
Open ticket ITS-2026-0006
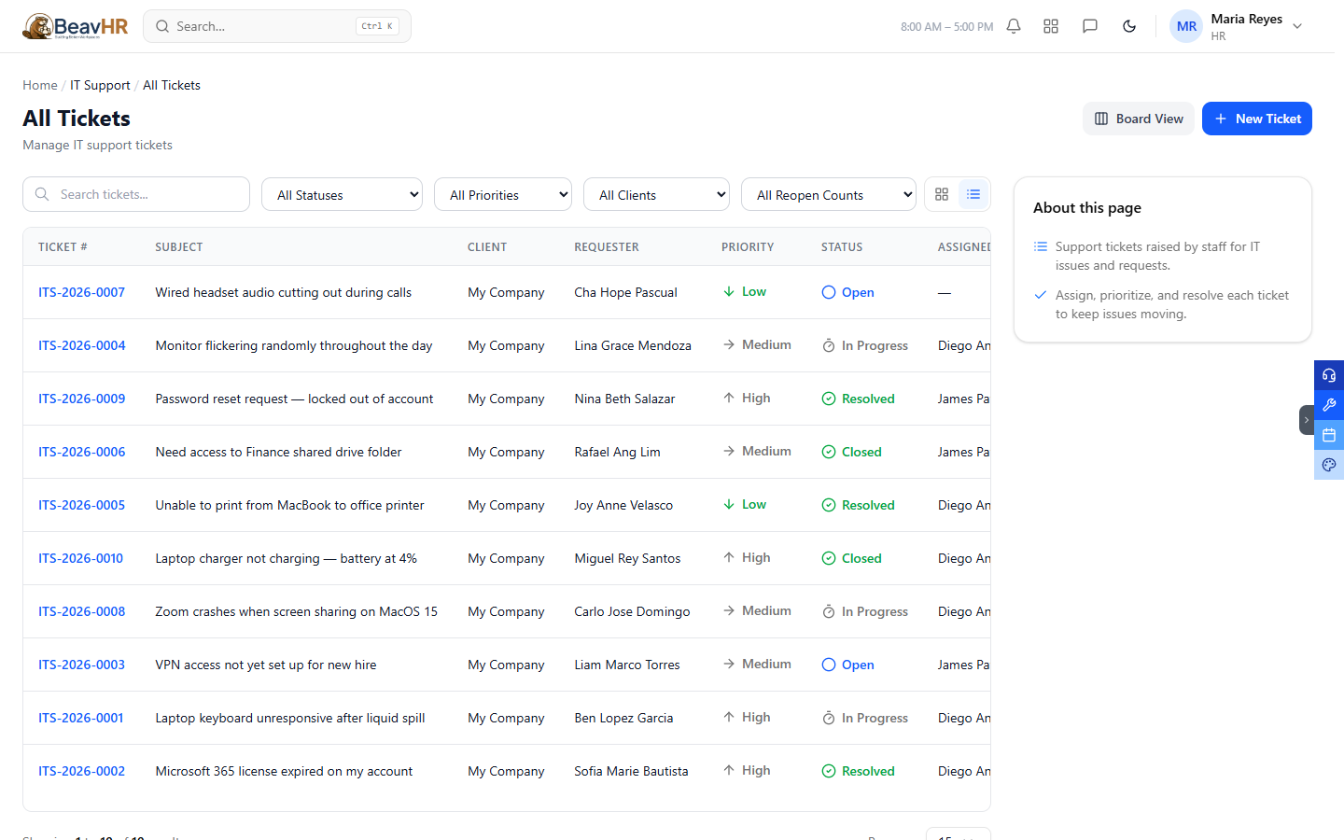pos(81,452)
